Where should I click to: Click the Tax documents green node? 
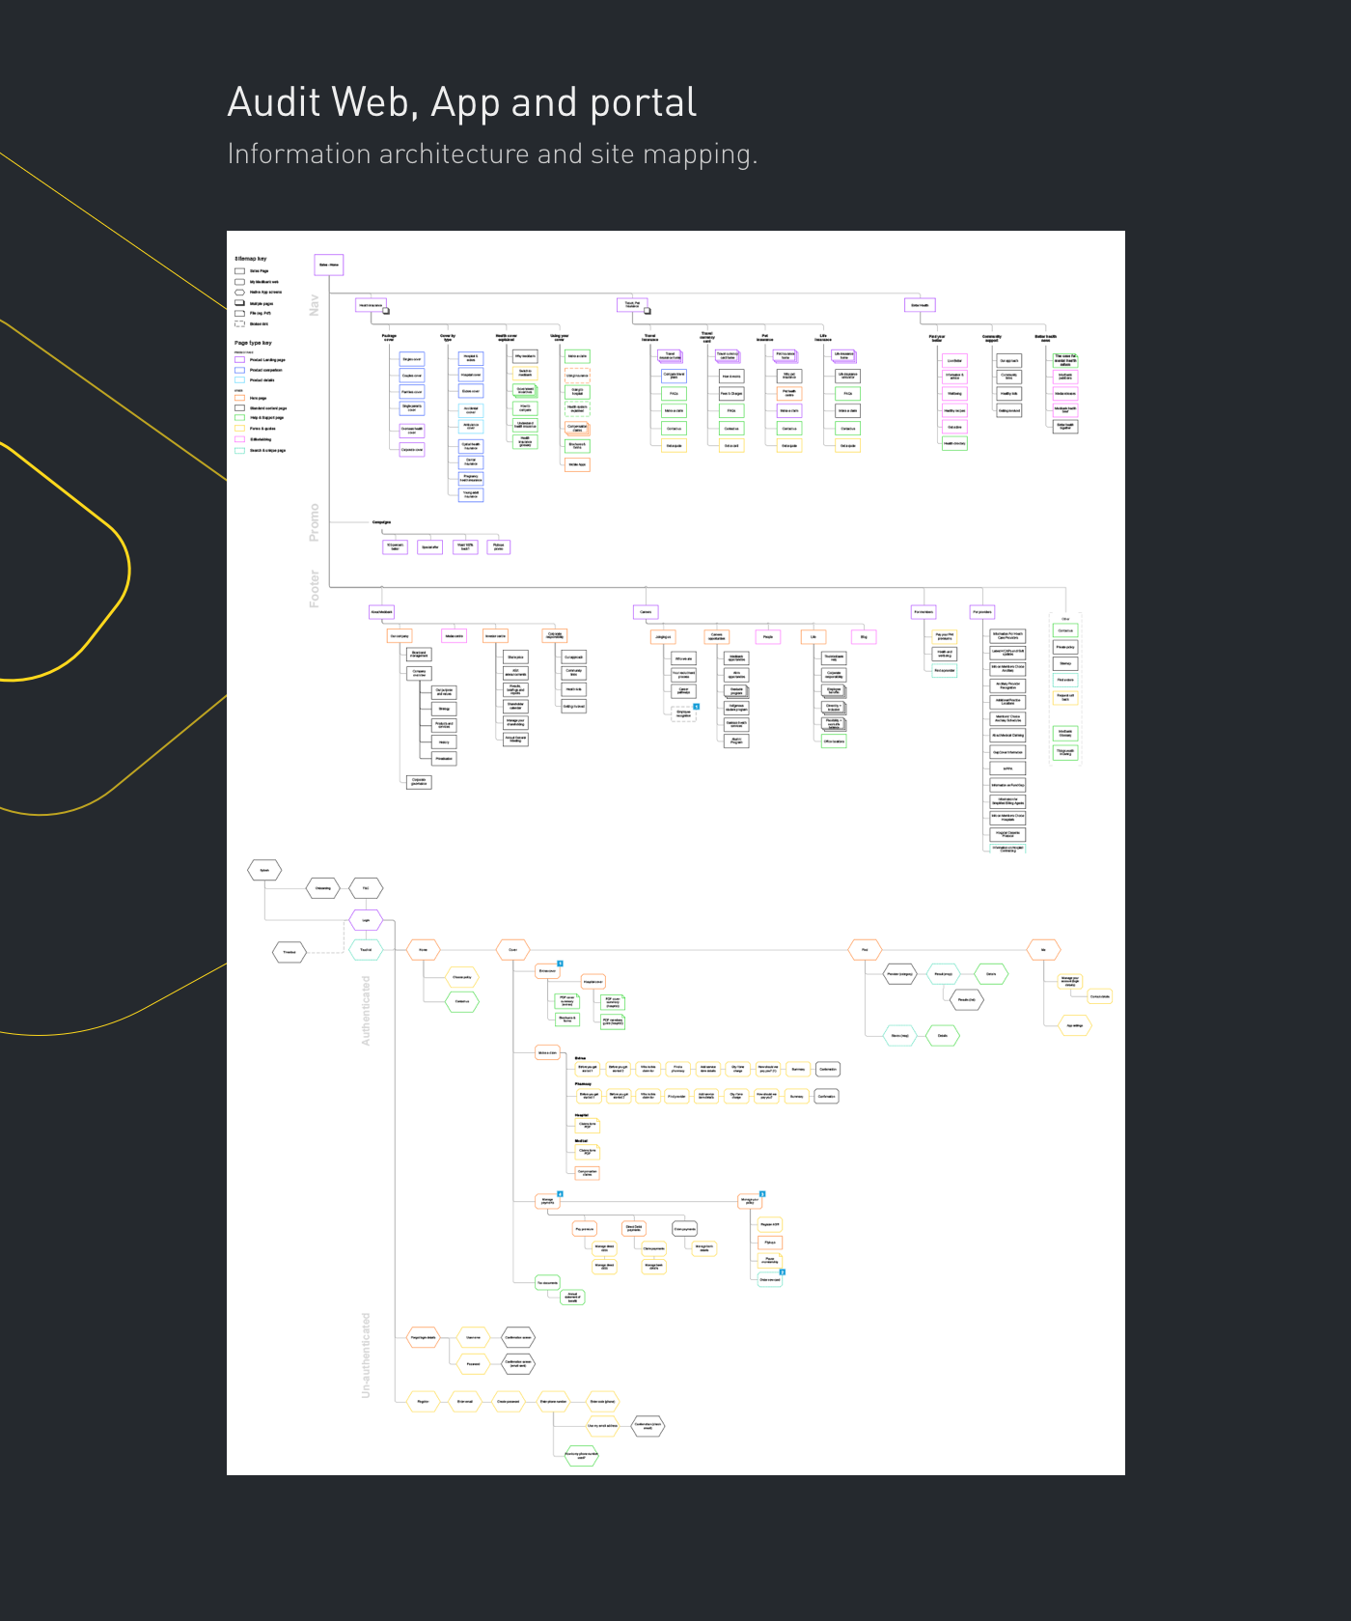pyautogui.click(x=547, y=1283)
